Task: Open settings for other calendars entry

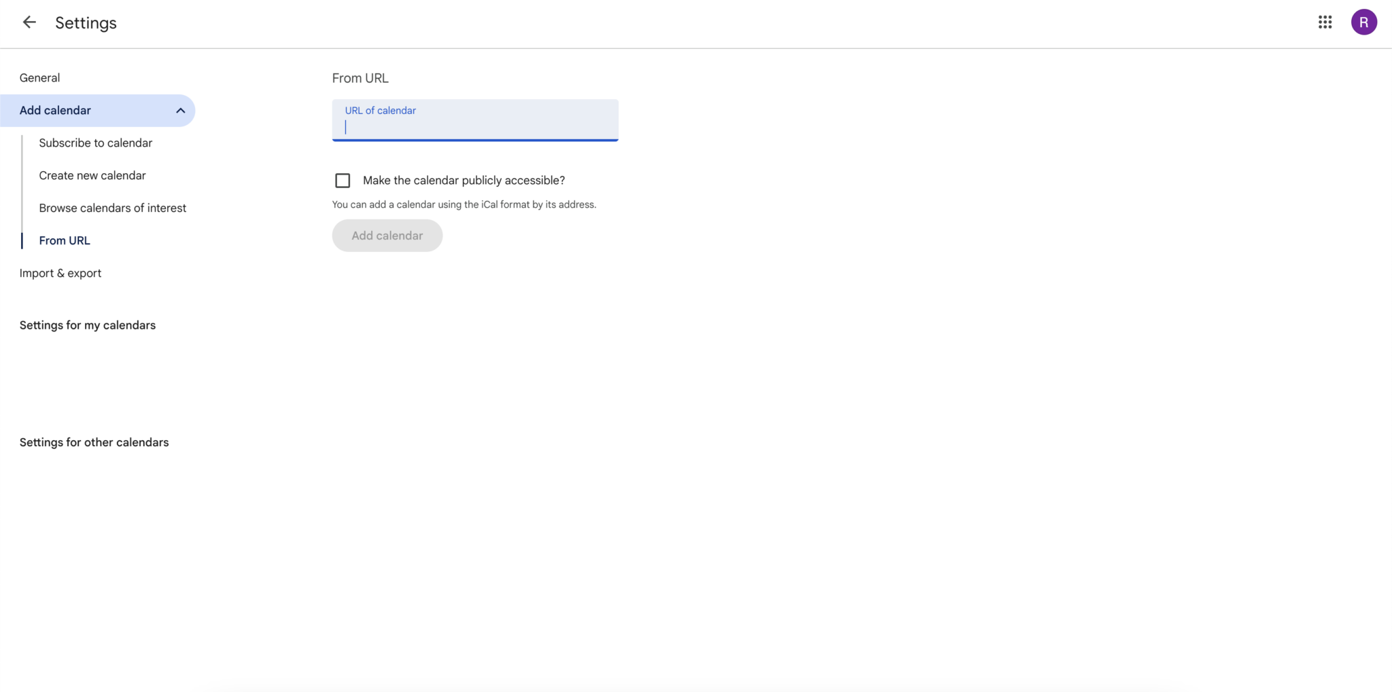Action: (x=96, y=512)
